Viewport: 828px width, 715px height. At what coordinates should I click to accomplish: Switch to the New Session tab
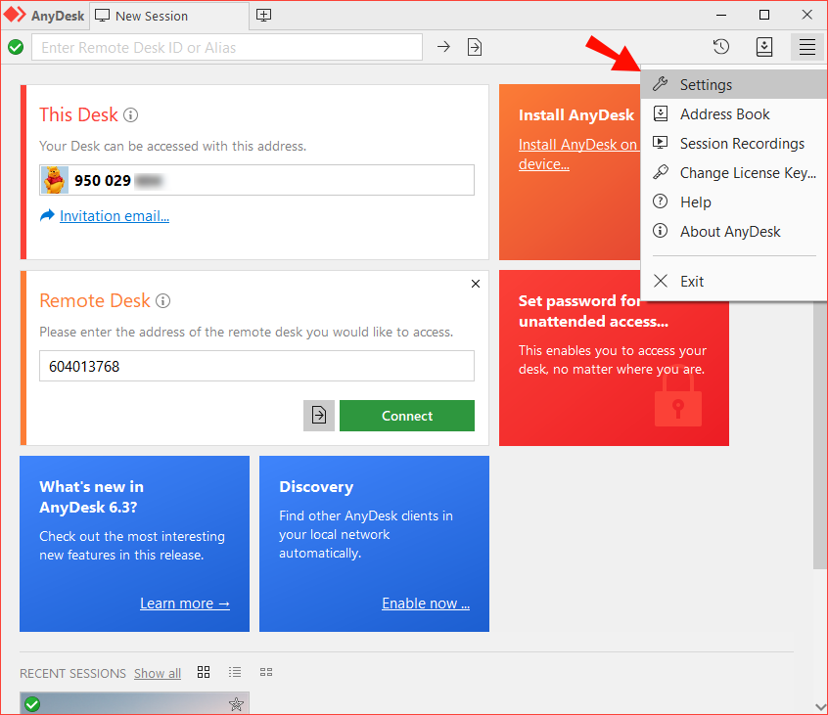click(x=169, y=16)
